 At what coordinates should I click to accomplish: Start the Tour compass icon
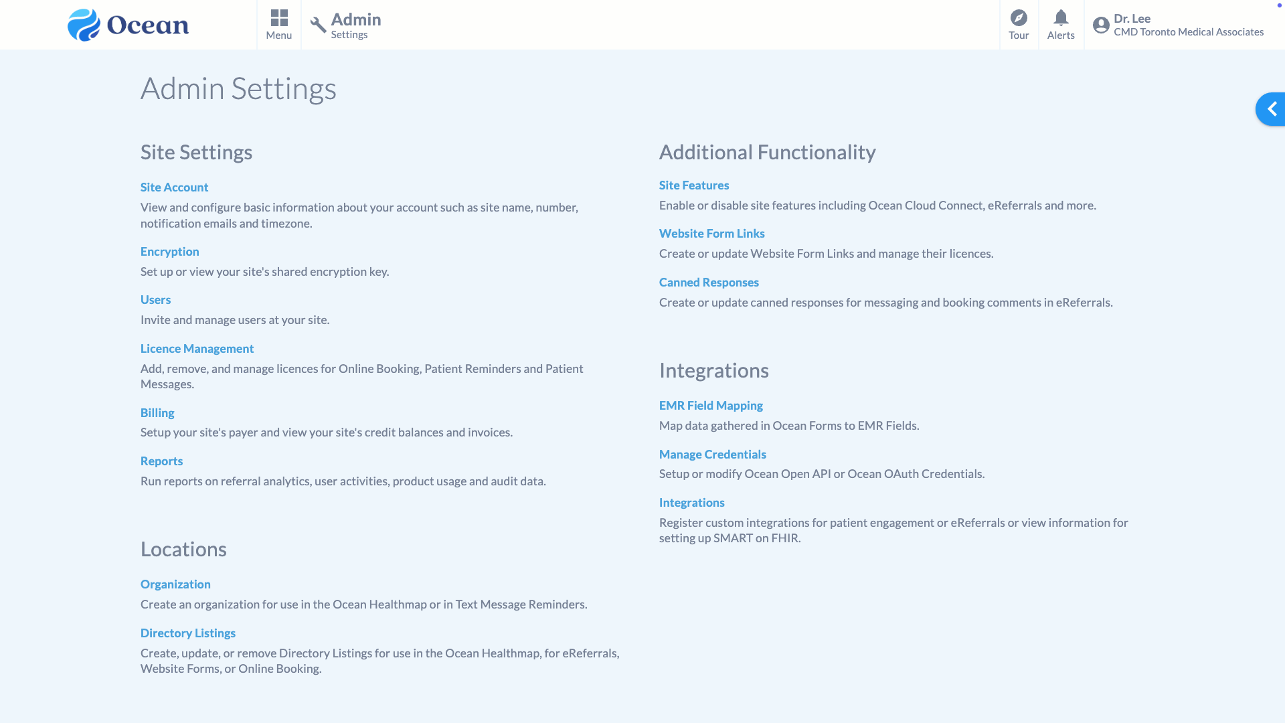[1019, 18]
